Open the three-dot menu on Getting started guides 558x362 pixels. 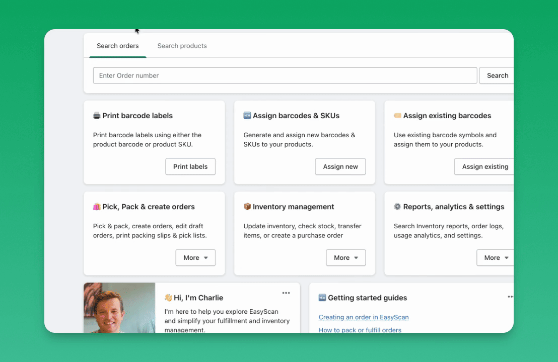(x=510, y=297)
